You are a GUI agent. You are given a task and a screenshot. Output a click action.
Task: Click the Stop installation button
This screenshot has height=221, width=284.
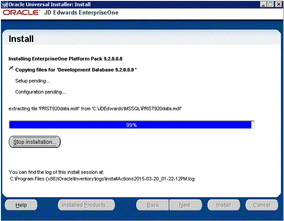[35, 142]
